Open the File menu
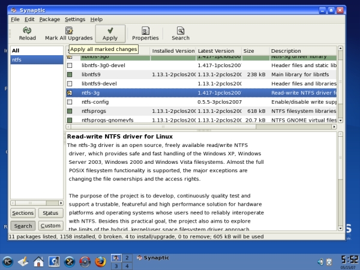 pos(15,19)
